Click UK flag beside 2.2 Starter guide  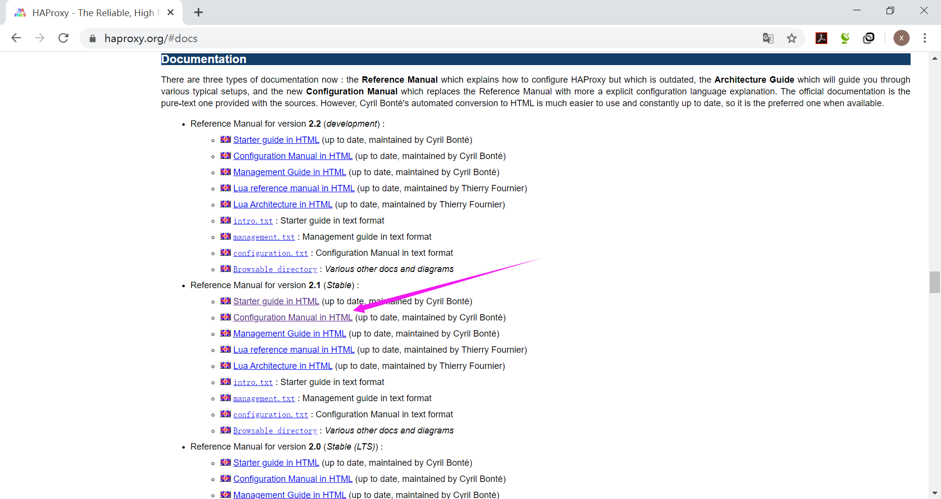click(x=225, y=139)
